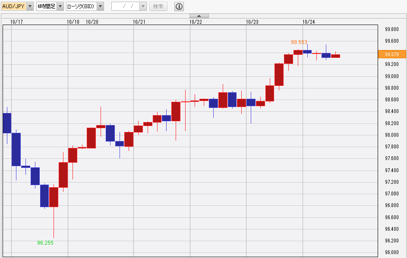Click the 10/18 date label
Image resolution: width=407 pixels, height=258 pixels.
(x=73, y=22)
